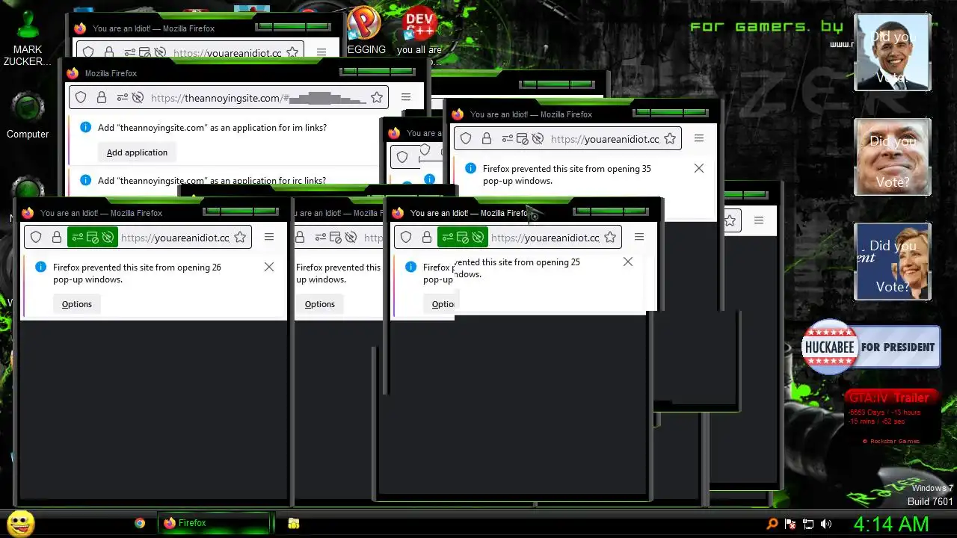Click the Hillary Clinton 'Did you Vote?' gadget

point(893,262)
